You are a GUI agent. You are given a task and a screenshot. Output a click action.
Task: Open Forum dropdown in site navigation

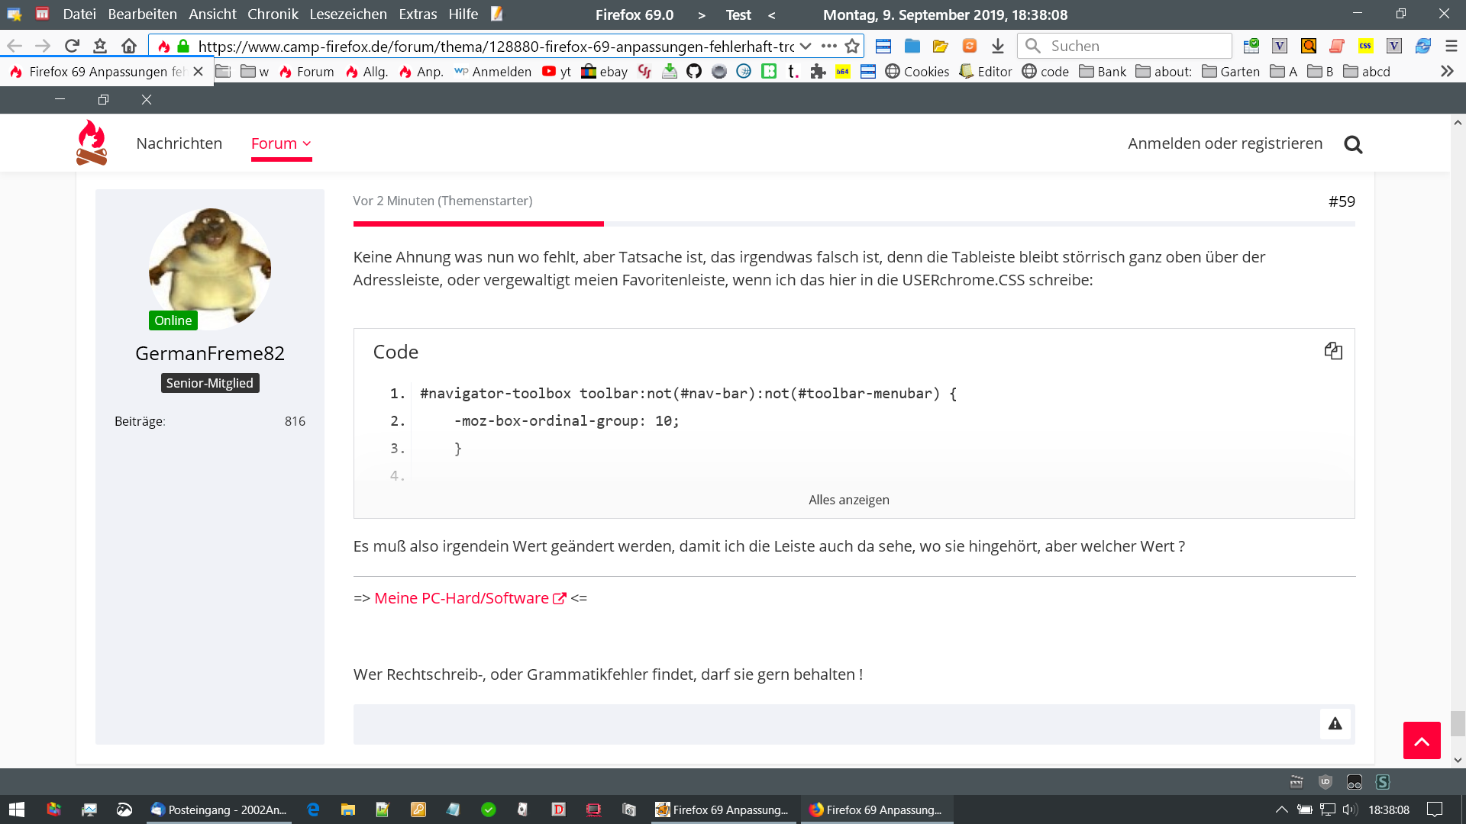click(x=281, y=143)
